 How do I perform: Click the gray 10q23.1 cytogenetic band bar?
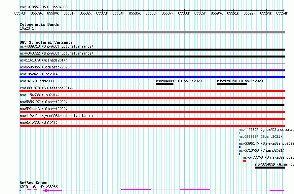(x=152, y=32)
